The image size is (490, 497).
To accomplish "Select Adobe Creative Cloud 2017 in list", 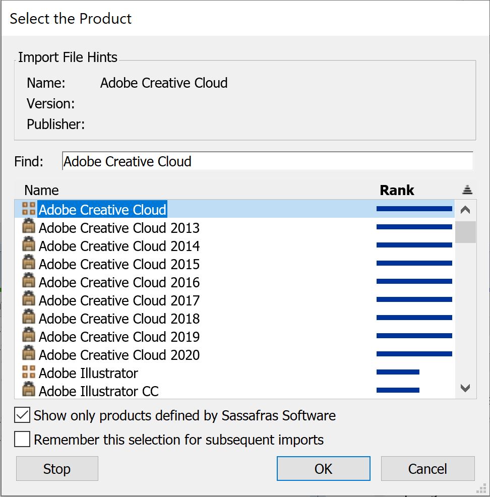I will (x=234, y=299).
